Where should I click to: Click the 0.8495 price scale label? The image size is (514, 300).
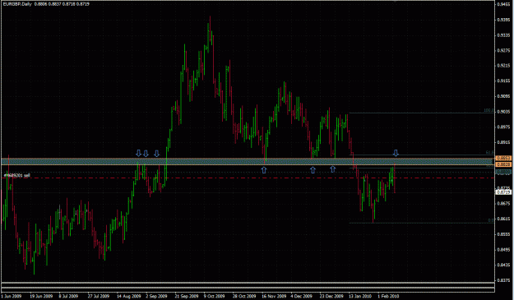tap(503, 250)
